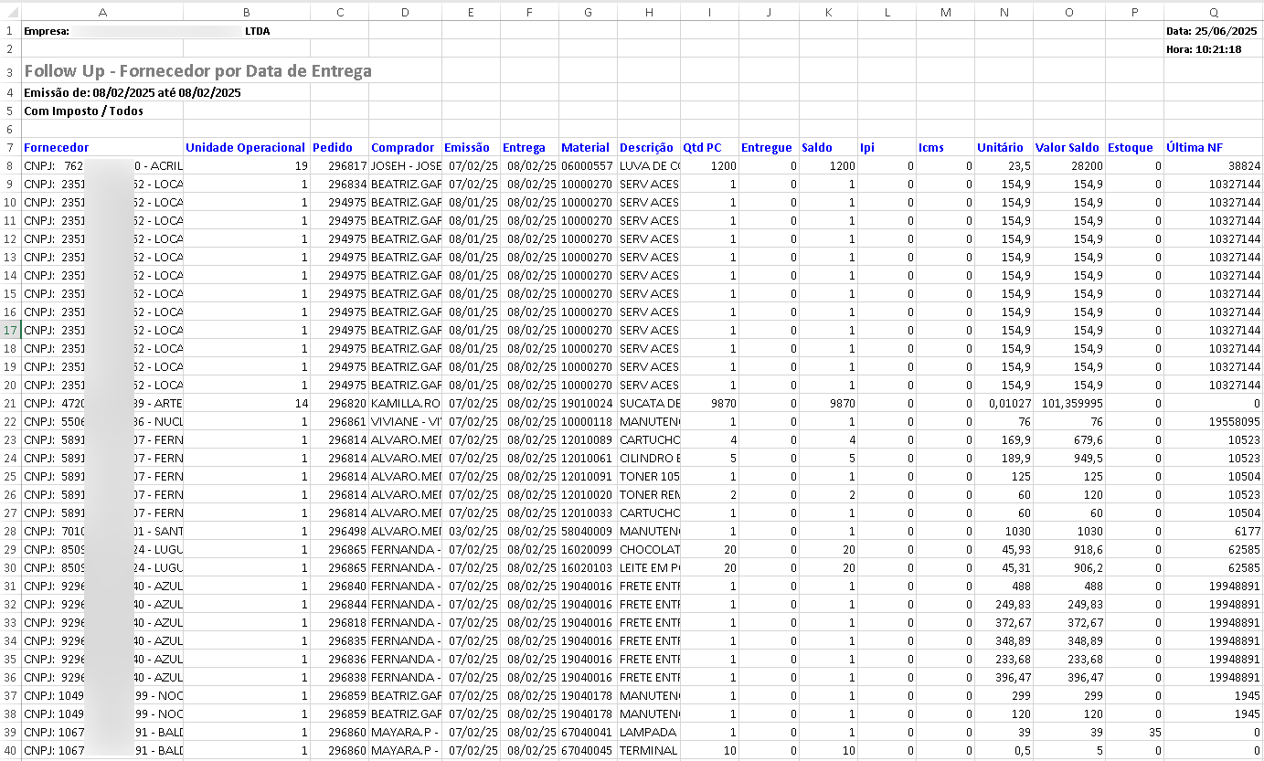Click the Valor Saldo cell '949,5'
1264x761 pixels.
pyautogui.click(x=1068, y=458)
